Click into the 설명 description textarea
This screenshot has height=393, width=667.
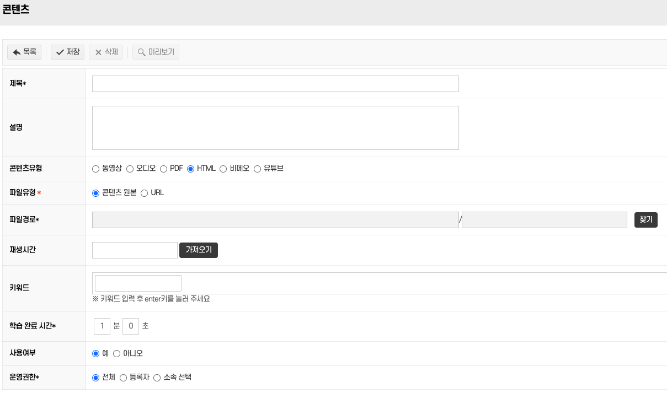[275, 128]
